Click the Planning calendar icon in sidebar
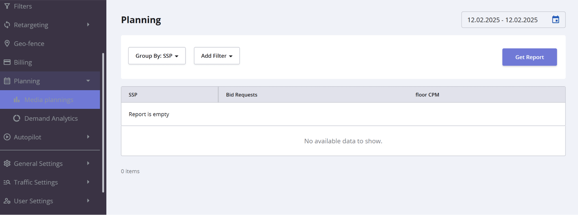Image resolution: width=578 pixels, height=215 pixels. [7, 81]
